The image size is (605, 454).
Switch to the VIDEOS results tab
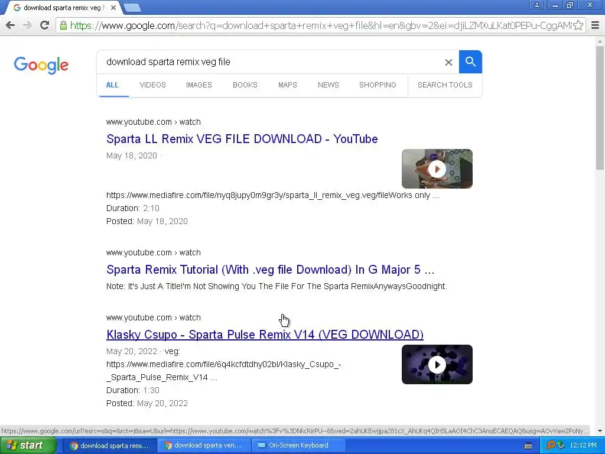153,85
